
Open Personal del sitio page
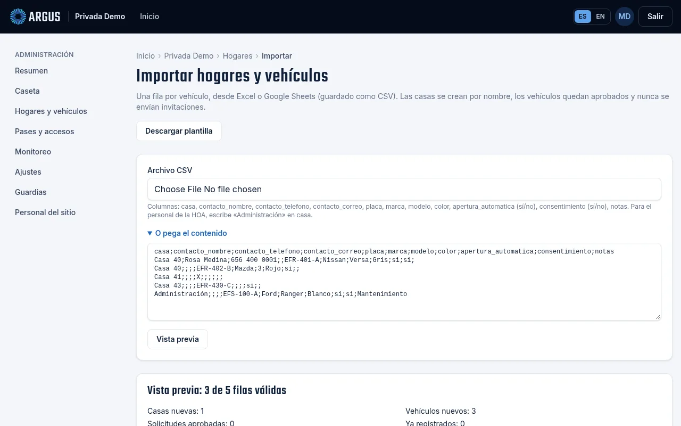pos(45,212)
